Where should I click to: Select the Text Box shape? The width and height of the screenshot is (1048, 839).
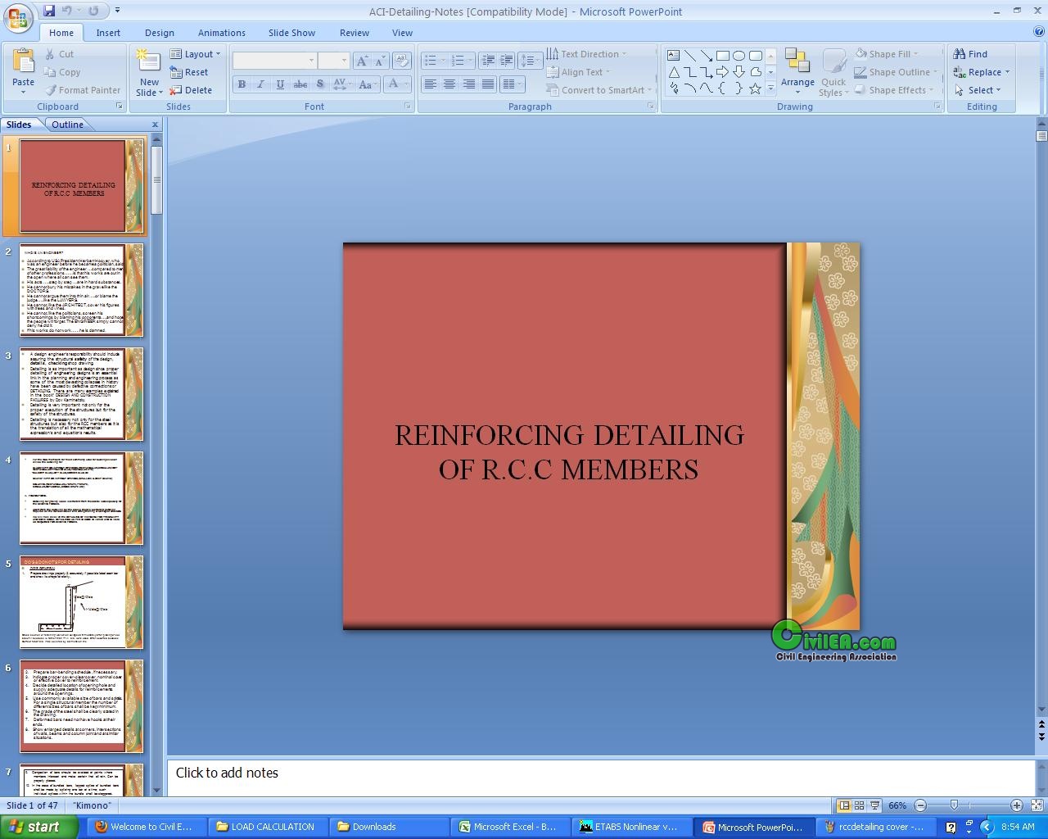[673, 56]
